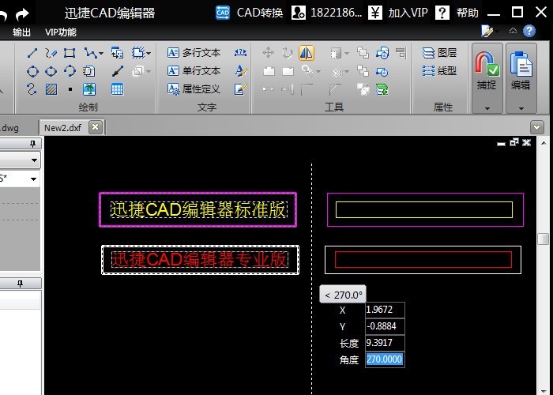
Task: Close the New2.dxf tab
Action: click(96, 127)
